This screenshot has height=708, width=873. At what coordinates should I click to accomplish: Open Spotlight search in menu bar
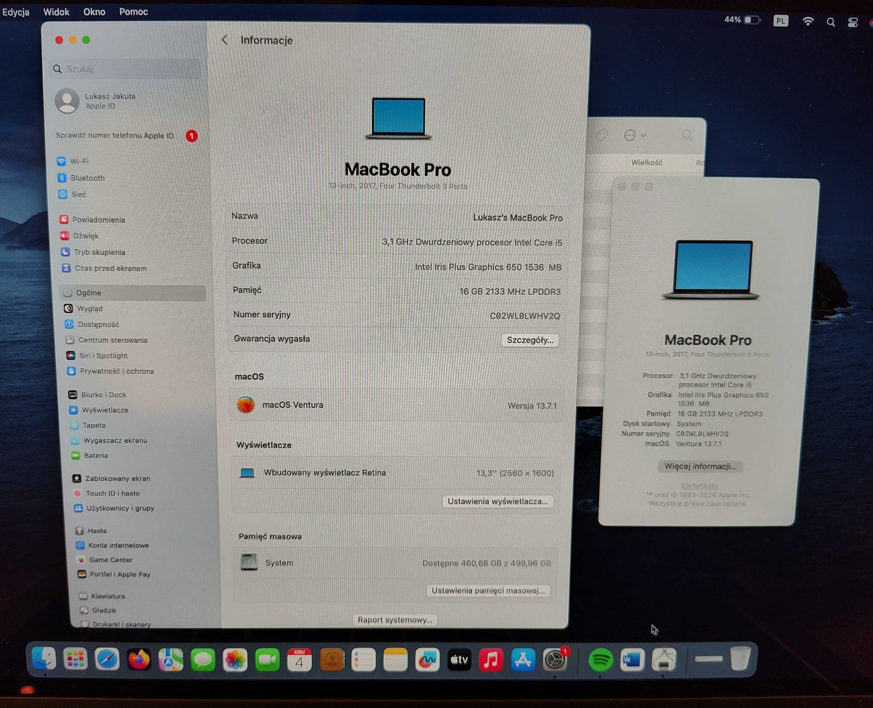pyautogui.click(x=831, y=22)
